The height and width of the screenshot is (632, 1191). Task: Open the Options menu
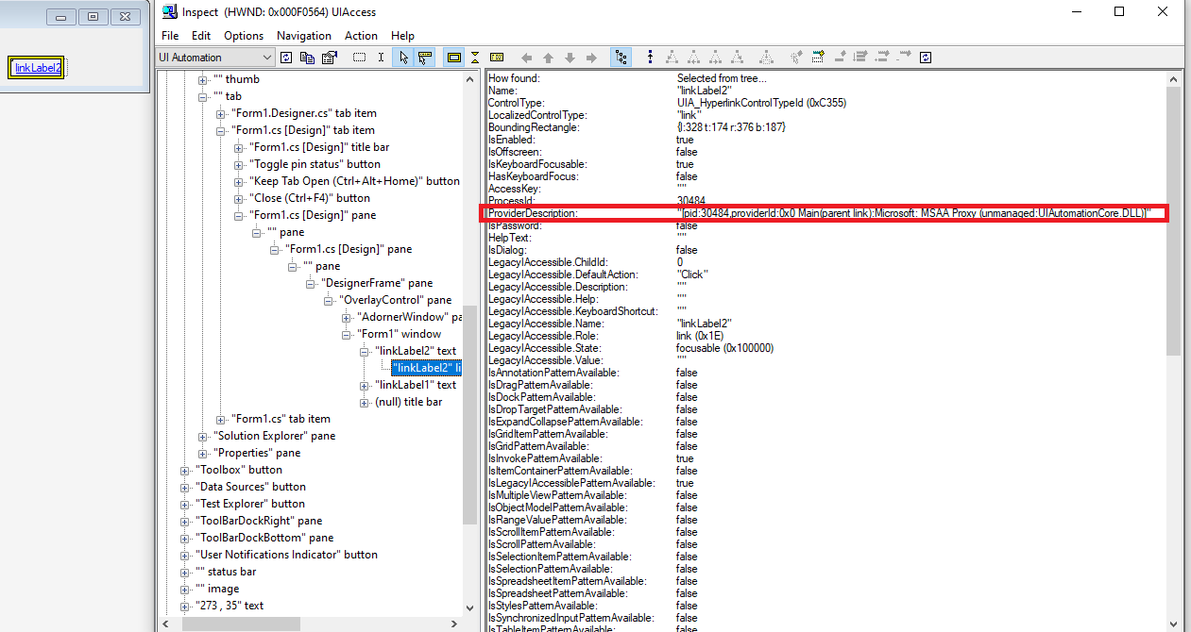[244, 36]
